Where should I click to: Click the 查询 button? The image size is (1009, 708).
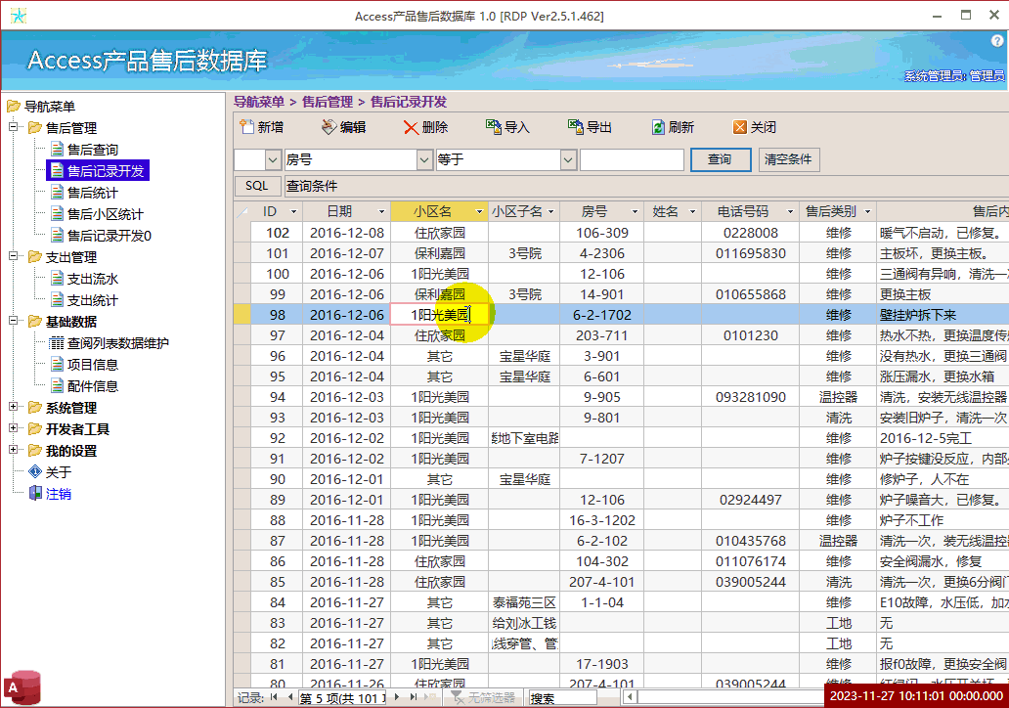coord(720,159)
